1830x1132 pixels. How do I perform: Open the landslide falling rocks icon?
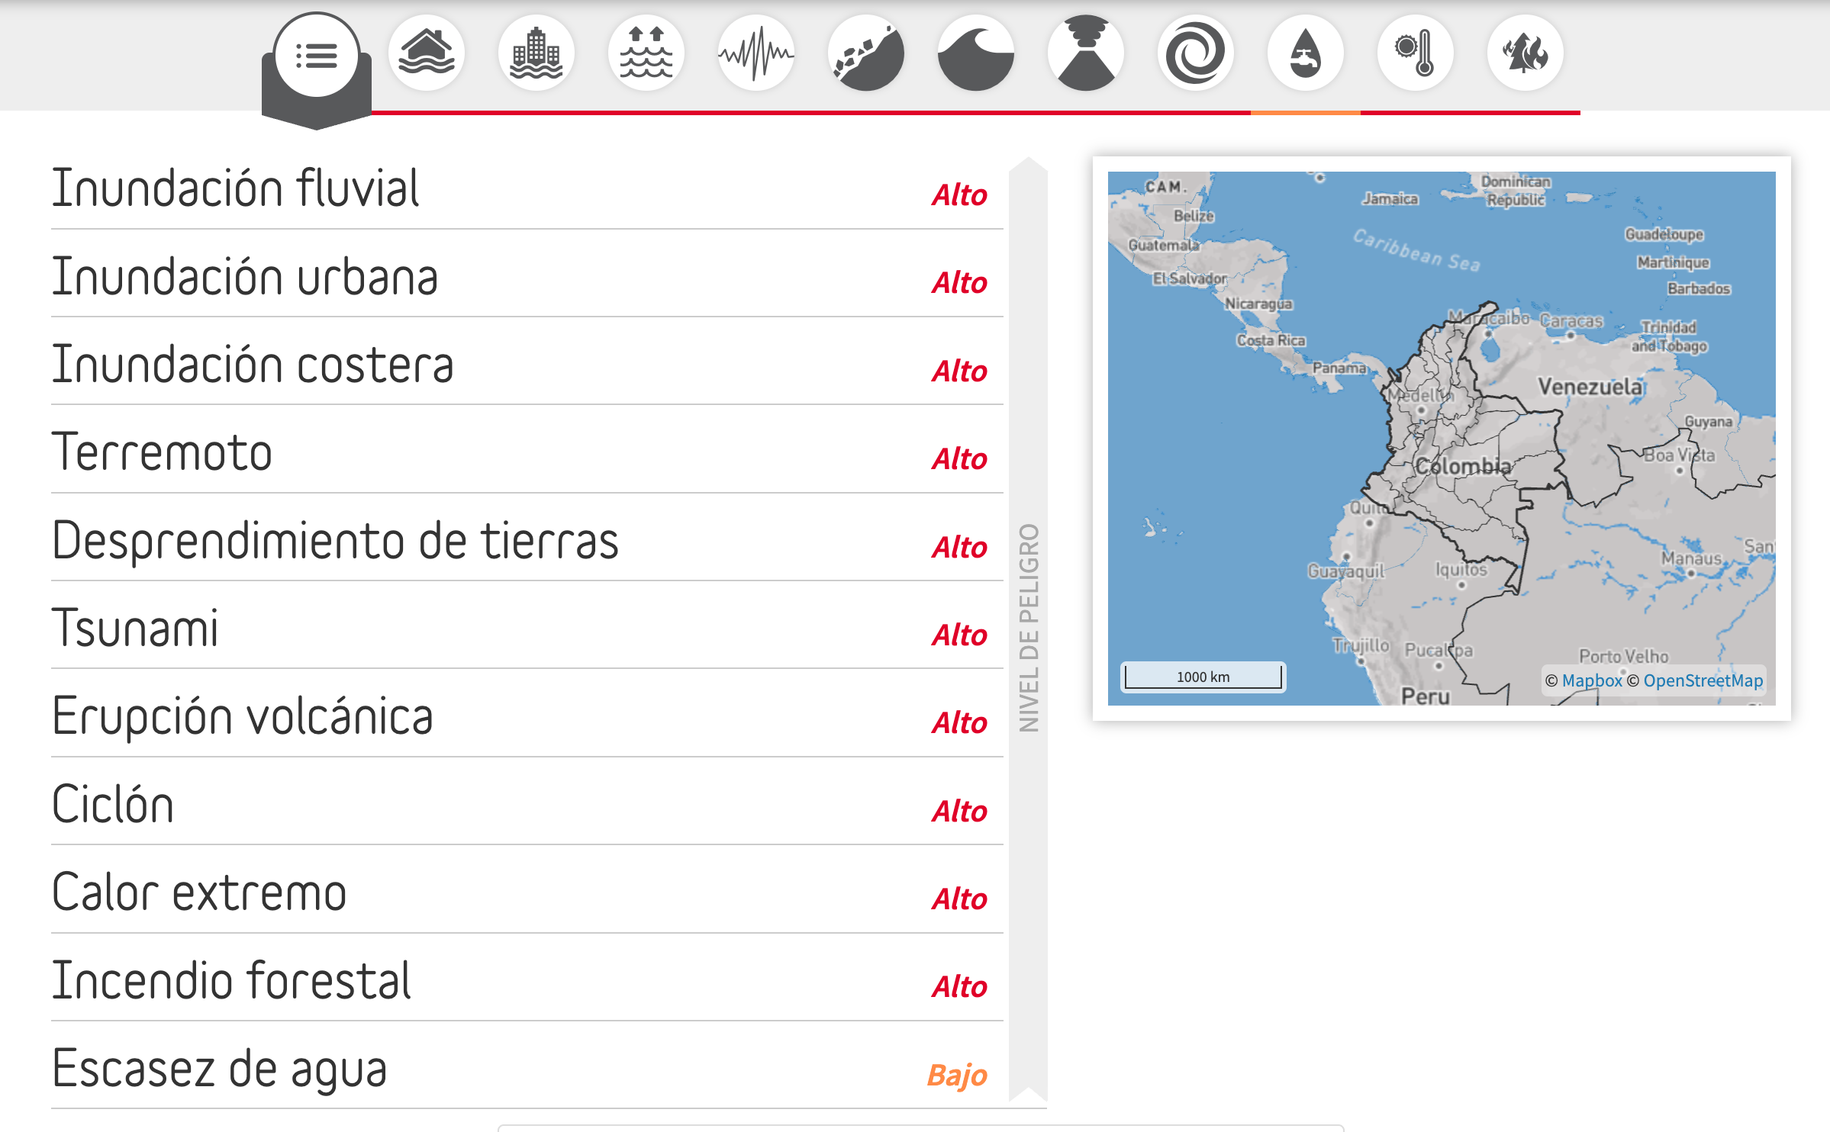pyautogui.click(x=865, y=53)
